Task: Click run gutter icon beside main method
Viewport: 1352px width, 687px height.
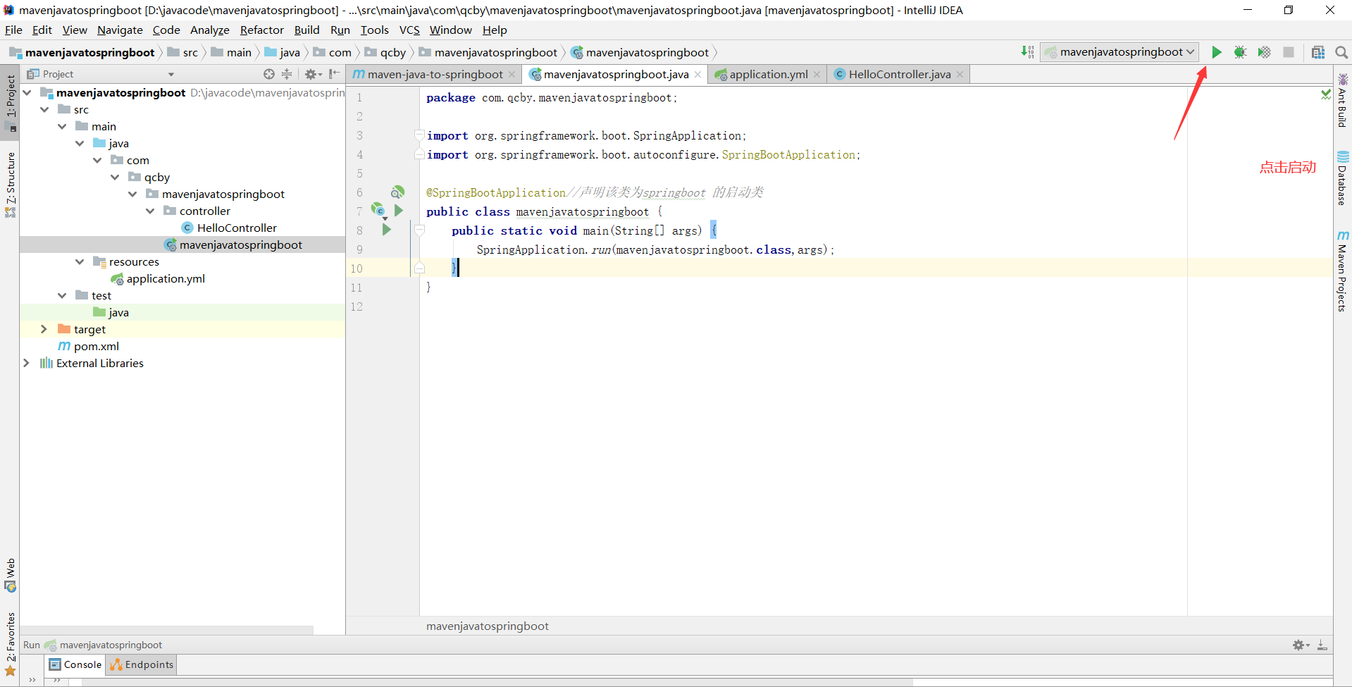Action: (386, 230)
